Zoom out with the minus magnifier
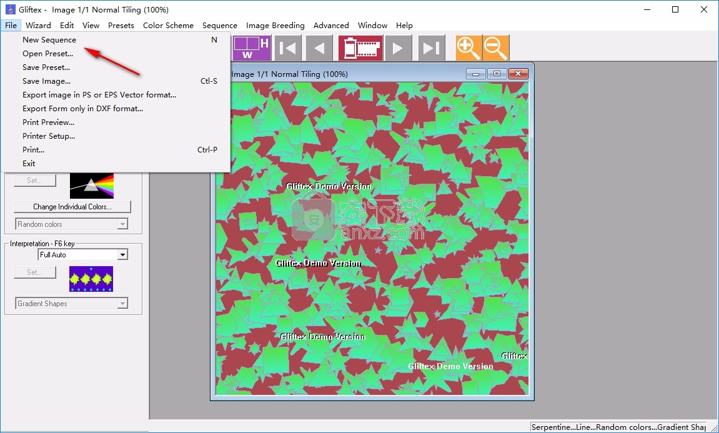The height and width of the screenshot is (433, 719). click(496, 47)
